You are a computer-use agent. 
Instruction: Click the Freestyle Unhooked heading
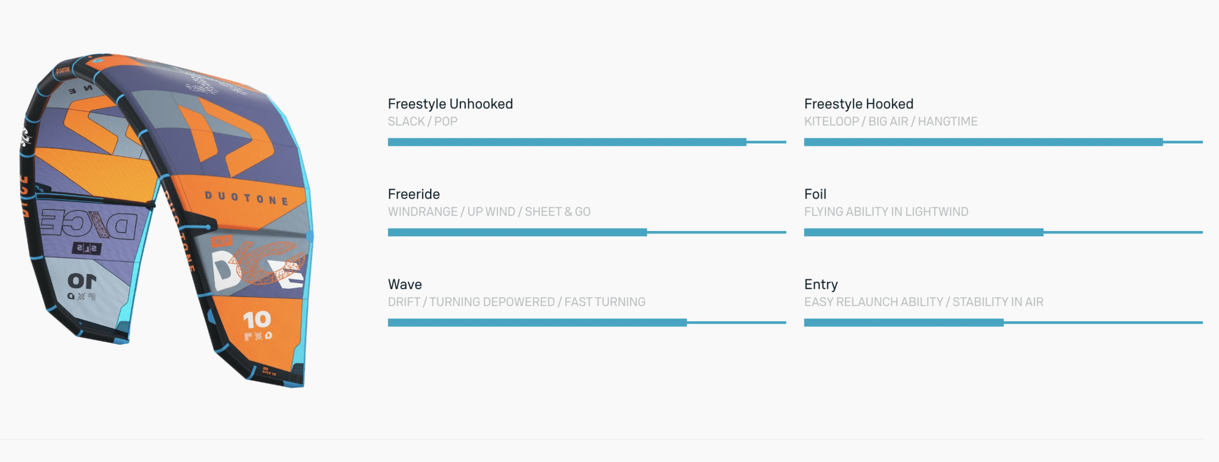click(x=450, y=104)
